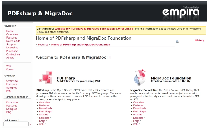
Task: Open FAQ under PDFsharp sidebar section
Action: click(x=9, y=91)
